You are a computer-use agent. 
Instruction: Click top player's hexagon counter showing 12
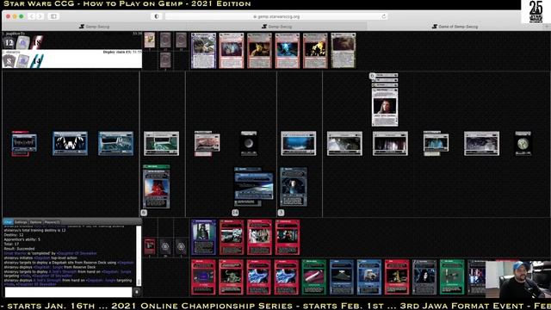pyautogui.click(x=9, y=42)
